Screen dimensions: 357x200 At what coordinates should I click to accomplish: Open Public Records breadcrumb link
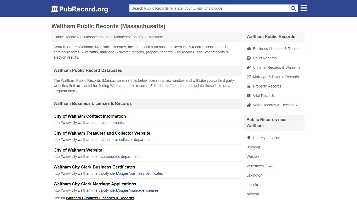(66, 37)
